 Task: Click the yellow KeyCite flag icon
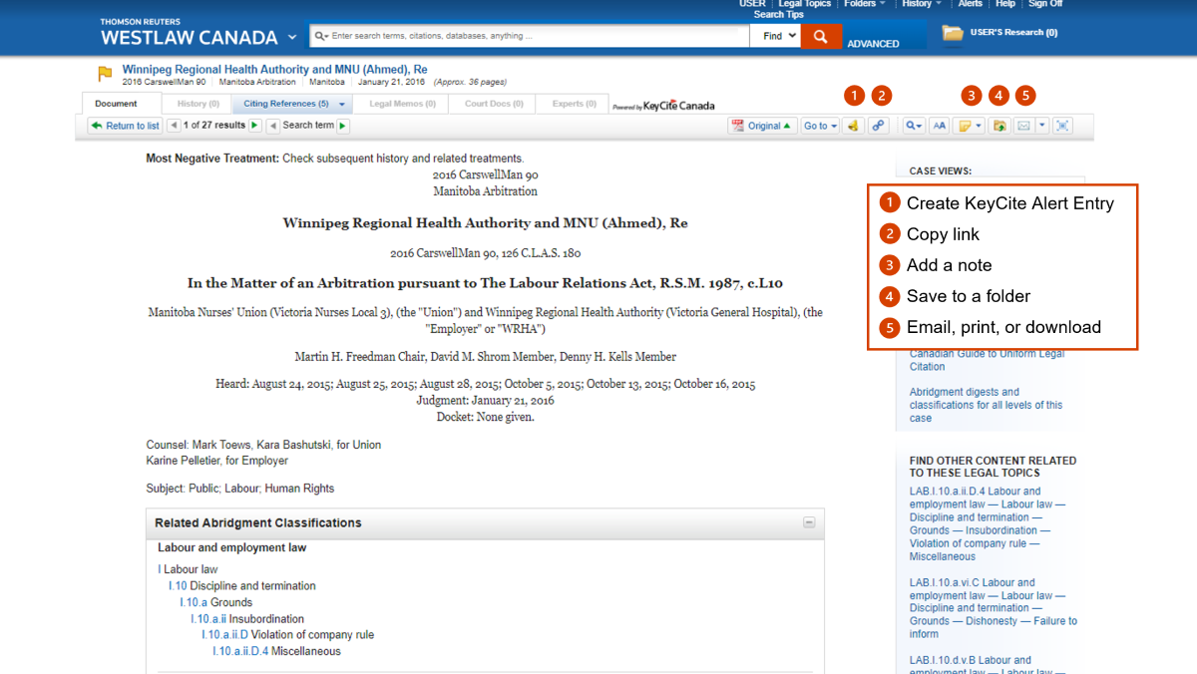coord(105,74)
